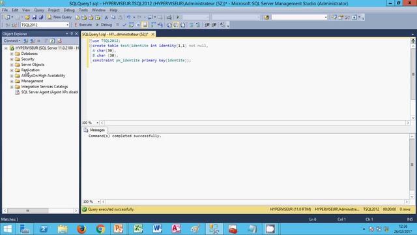
Task: Click the Cut scissors icon
Action: (106, 18)
